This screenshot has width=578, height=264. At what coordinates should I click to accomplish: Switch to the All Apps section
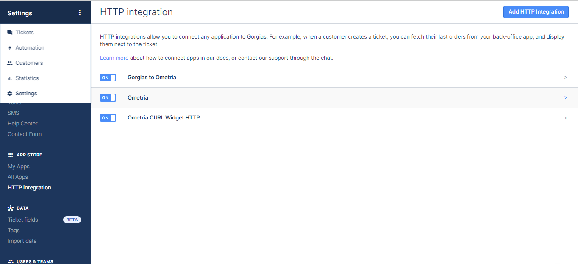pos(17,177)
